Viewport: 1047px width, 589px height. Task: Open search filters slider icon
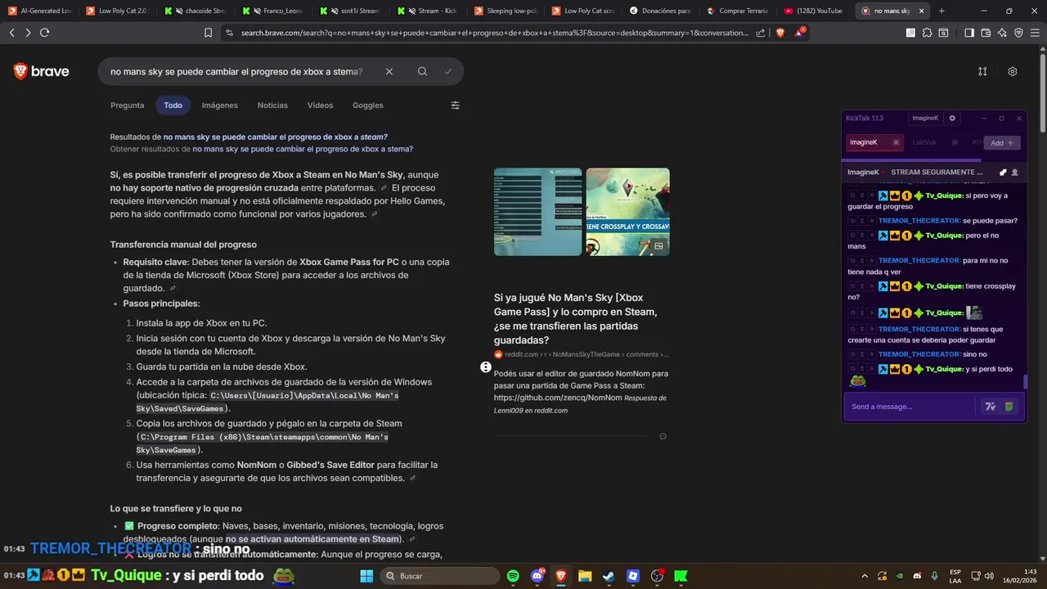pyautogui.click(x=456, y=106)
